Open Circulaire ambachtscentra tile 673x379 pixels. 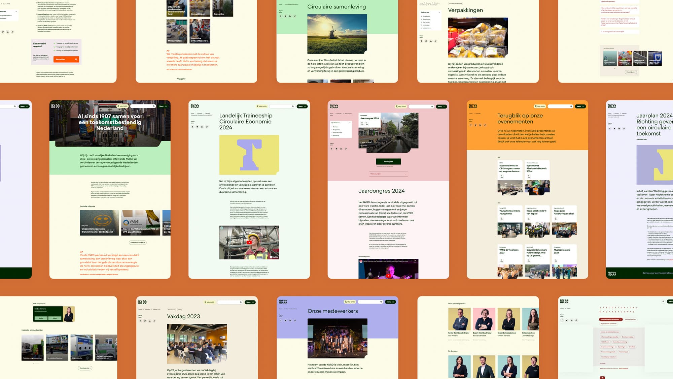tap(200, 31)
